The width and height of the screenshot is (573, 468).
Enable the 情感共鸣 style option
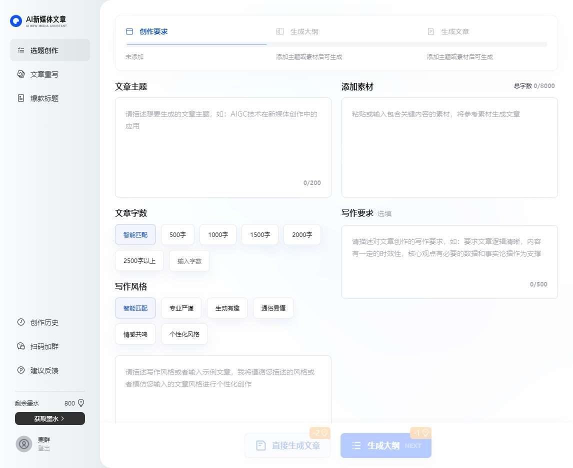[135, 334]
